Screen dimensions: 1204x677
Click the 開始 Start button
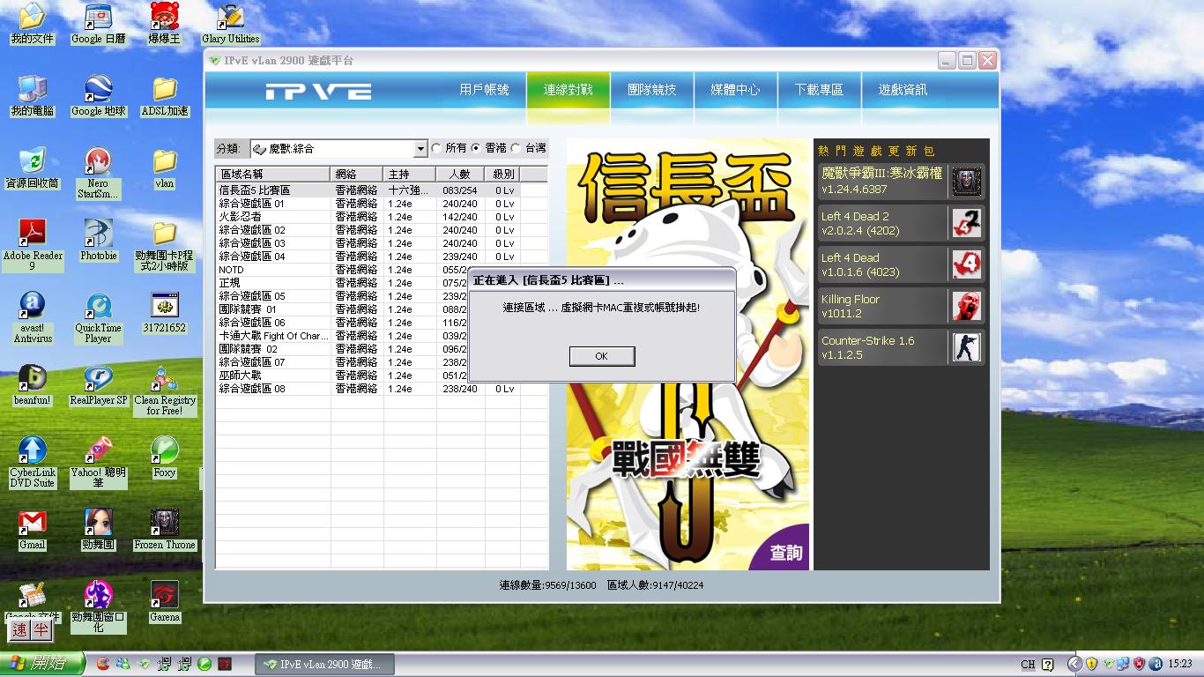point(42,664)
